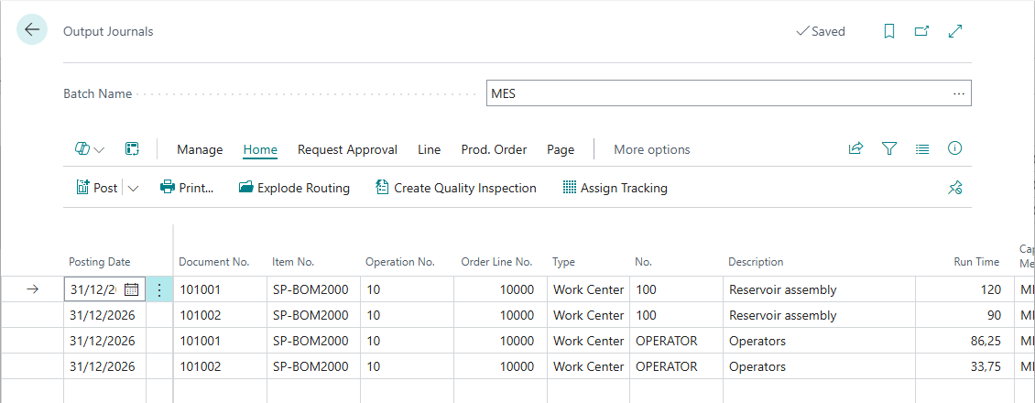Open Request Approval menu
1035x403 pixels.
[x=347, y=149]
